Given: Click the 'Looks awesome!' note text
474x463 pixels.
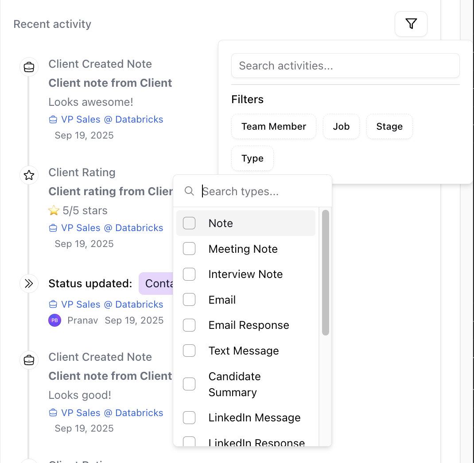Looking at the screenshot, I should [x=91, y=102].
